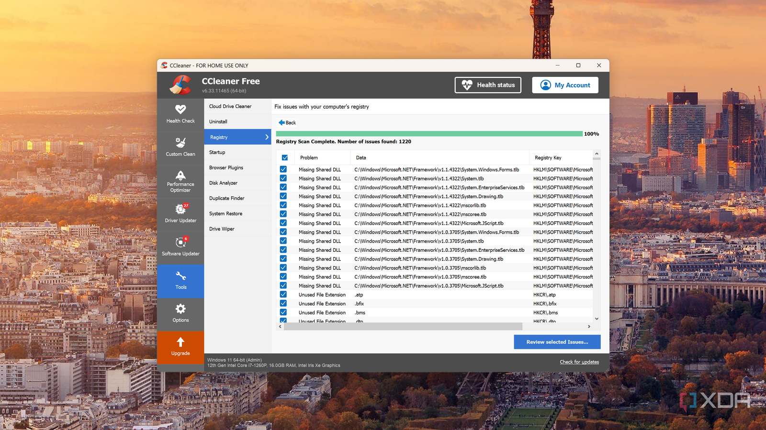Toggle the select-all checkbox in table header
766x430 pixels.
point(285,158)
